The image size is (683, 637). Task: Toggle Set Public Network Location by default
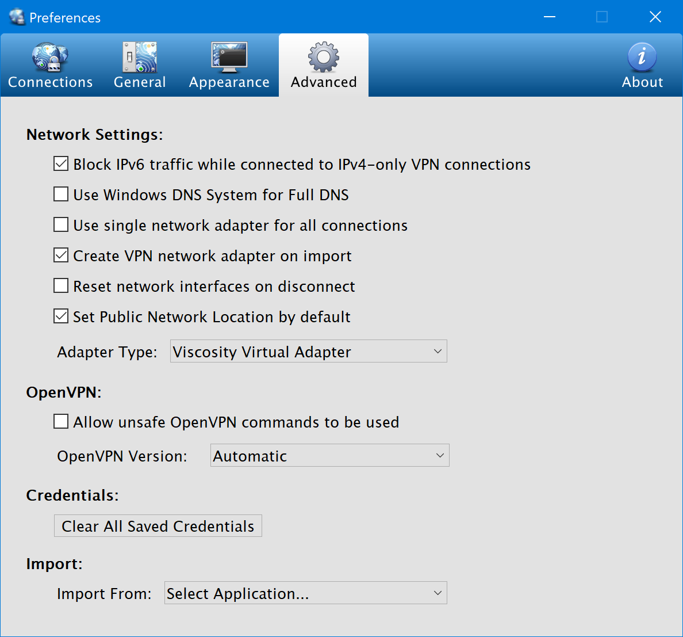[x=61, y=316]
